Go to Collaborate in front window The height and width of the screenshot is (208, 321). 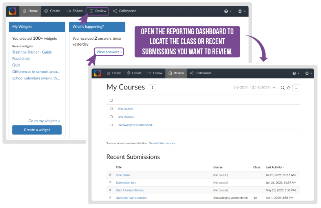[201, 73]
